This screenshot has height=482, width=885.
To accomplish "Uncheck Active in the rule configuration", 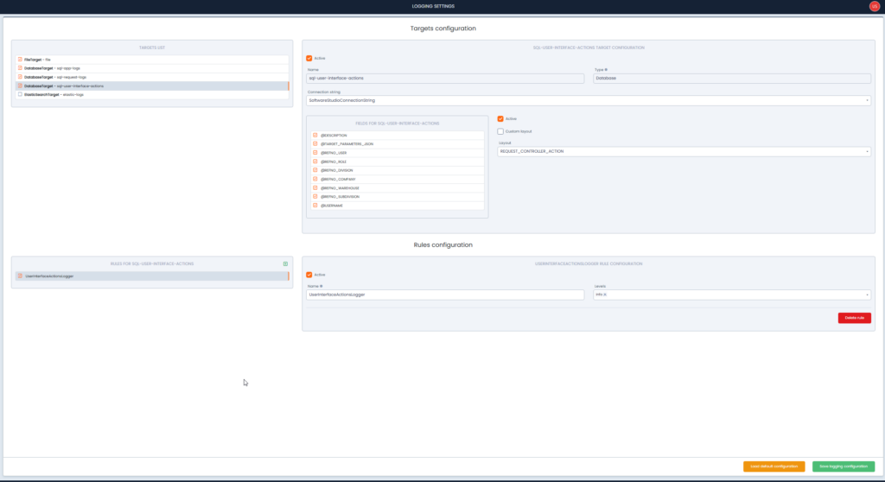I will coord(309,276).
